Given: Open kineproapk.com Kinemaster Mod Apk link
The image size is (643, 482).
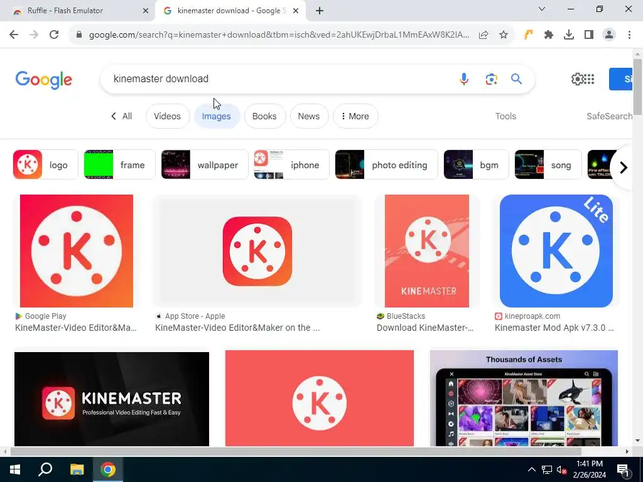Looking at the screenshot, I should 554,328.
